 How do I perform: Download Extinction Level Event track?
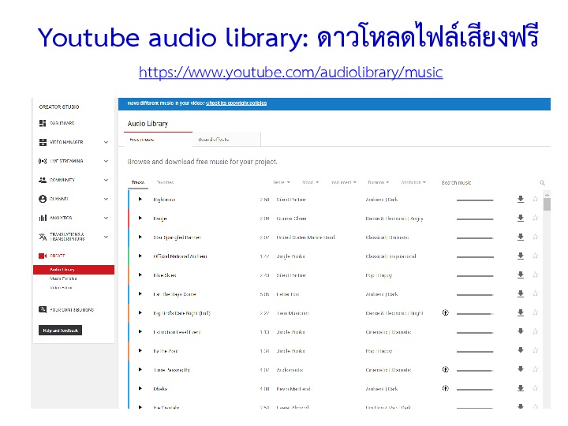click(x=521, y=331)
